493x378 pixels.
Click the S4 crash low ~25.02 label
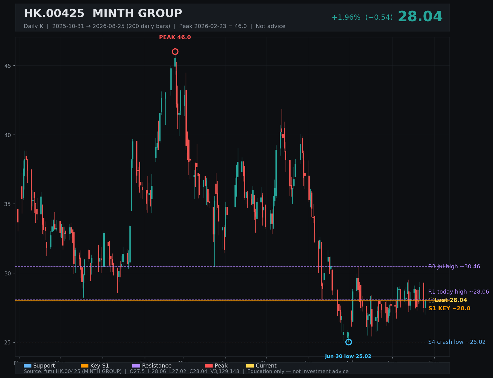click(457, 342)
